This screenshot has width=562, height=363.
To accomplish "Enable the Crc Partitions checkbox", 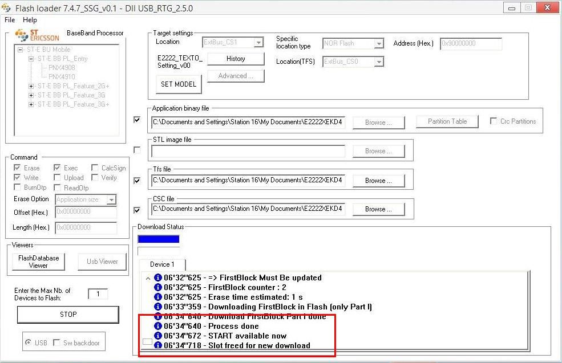I will tap(494, 121).
